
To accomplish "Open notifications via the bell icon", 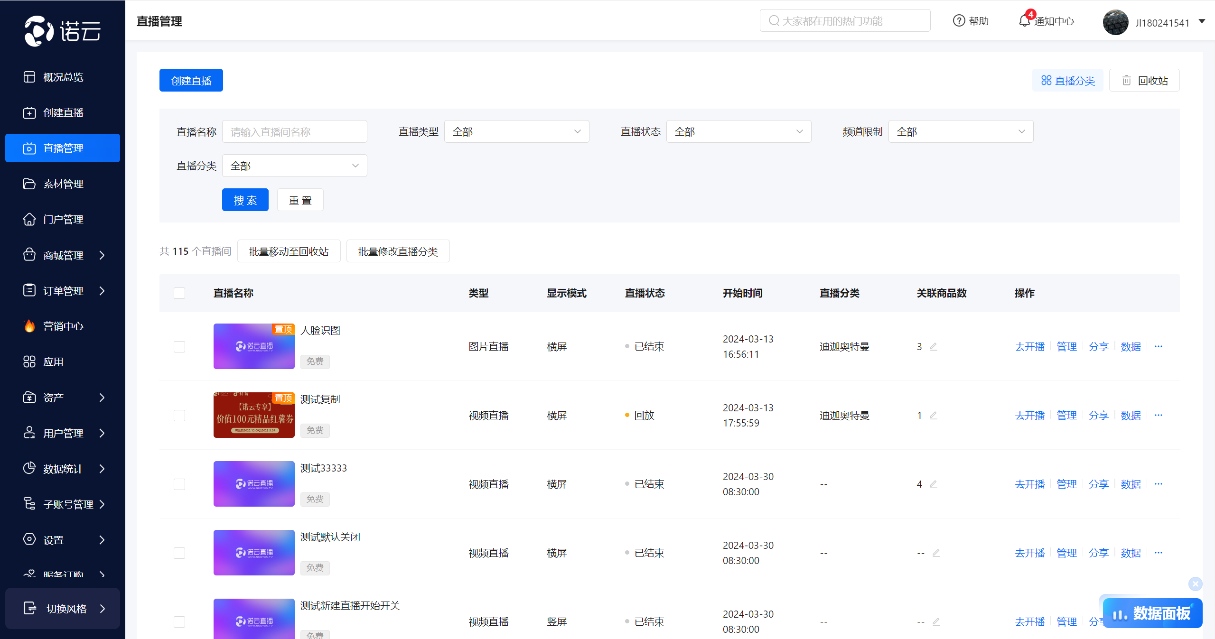I will 1024,21.
